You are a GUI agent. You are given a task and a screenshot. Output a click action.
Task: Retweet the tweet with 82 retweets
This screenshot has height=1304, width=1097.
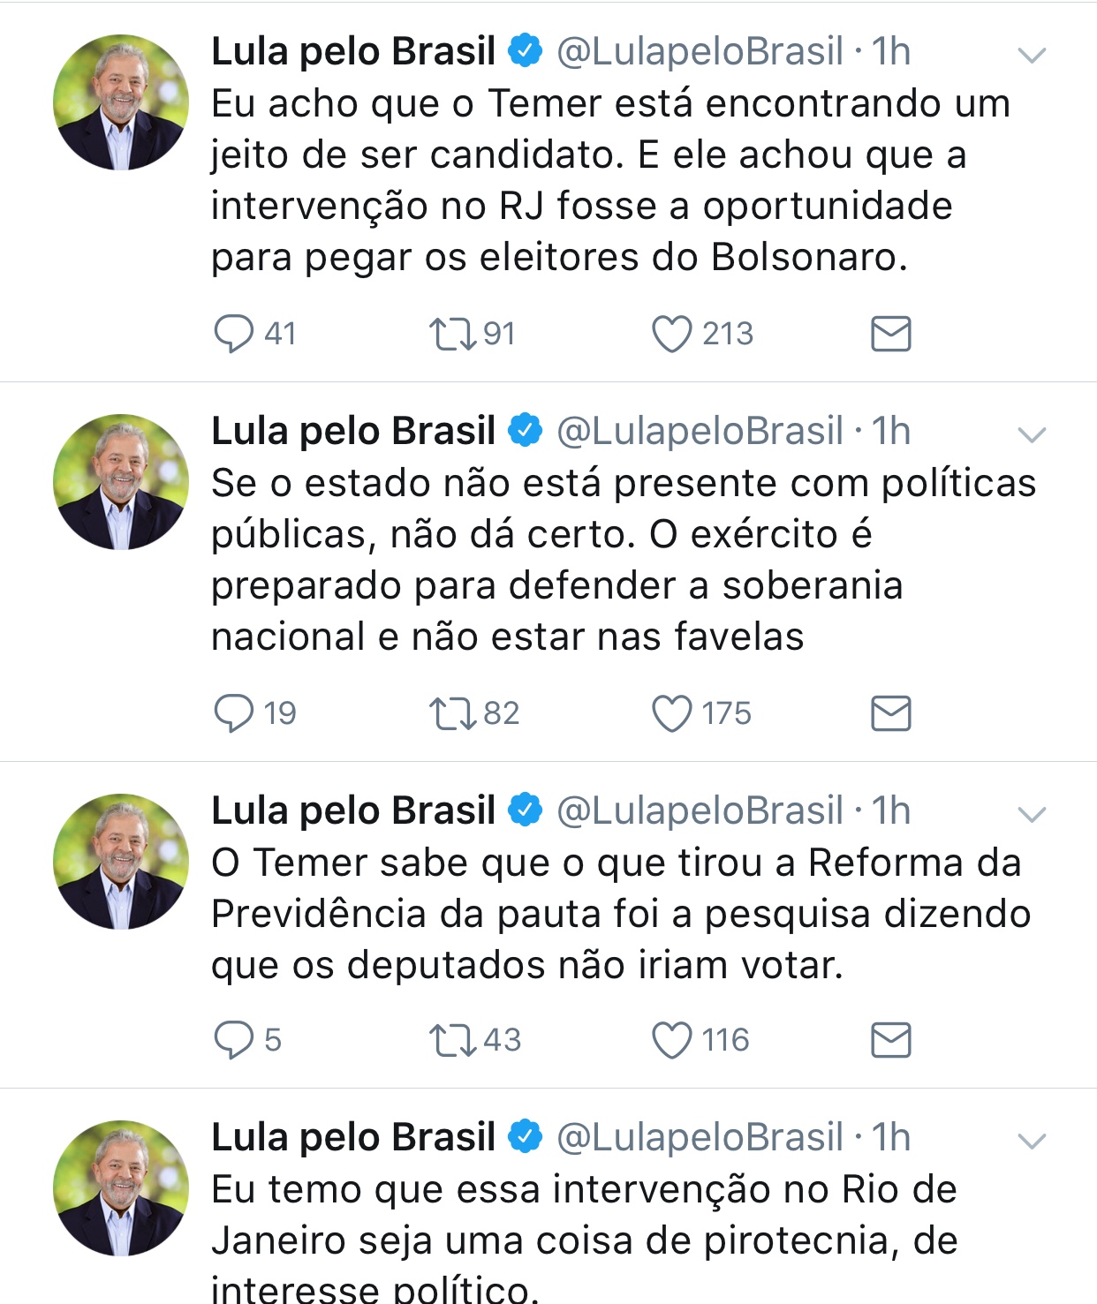[x=452, y=713]
